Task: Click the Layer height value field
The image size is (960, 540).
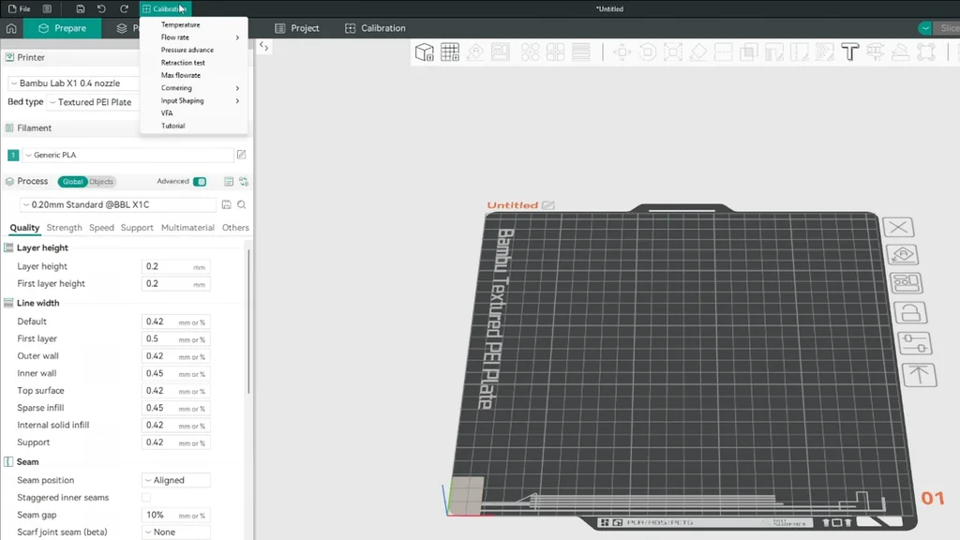Action: [x=175, y=266]
